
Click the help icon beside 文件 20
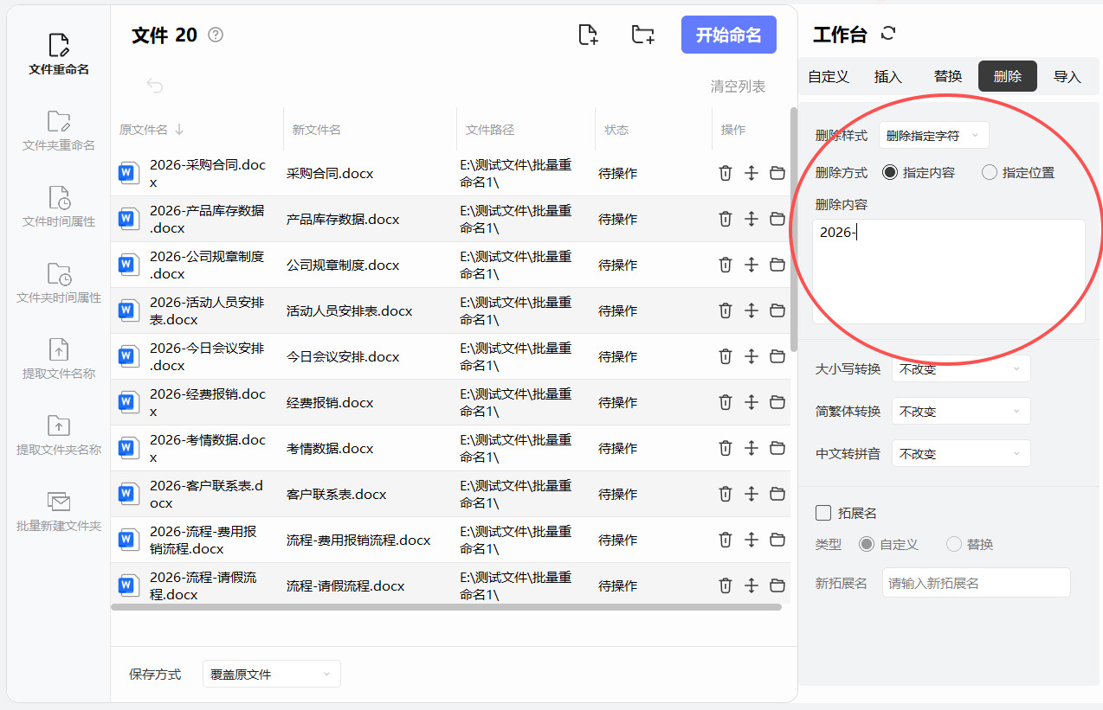(x=216, y=35)
